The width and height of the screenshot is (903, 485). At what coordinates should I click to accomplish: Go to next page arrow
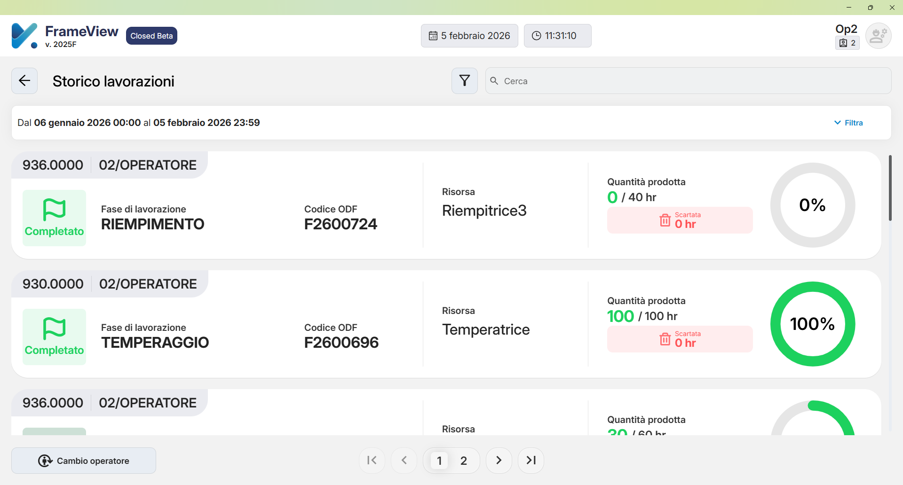(499, 461)
